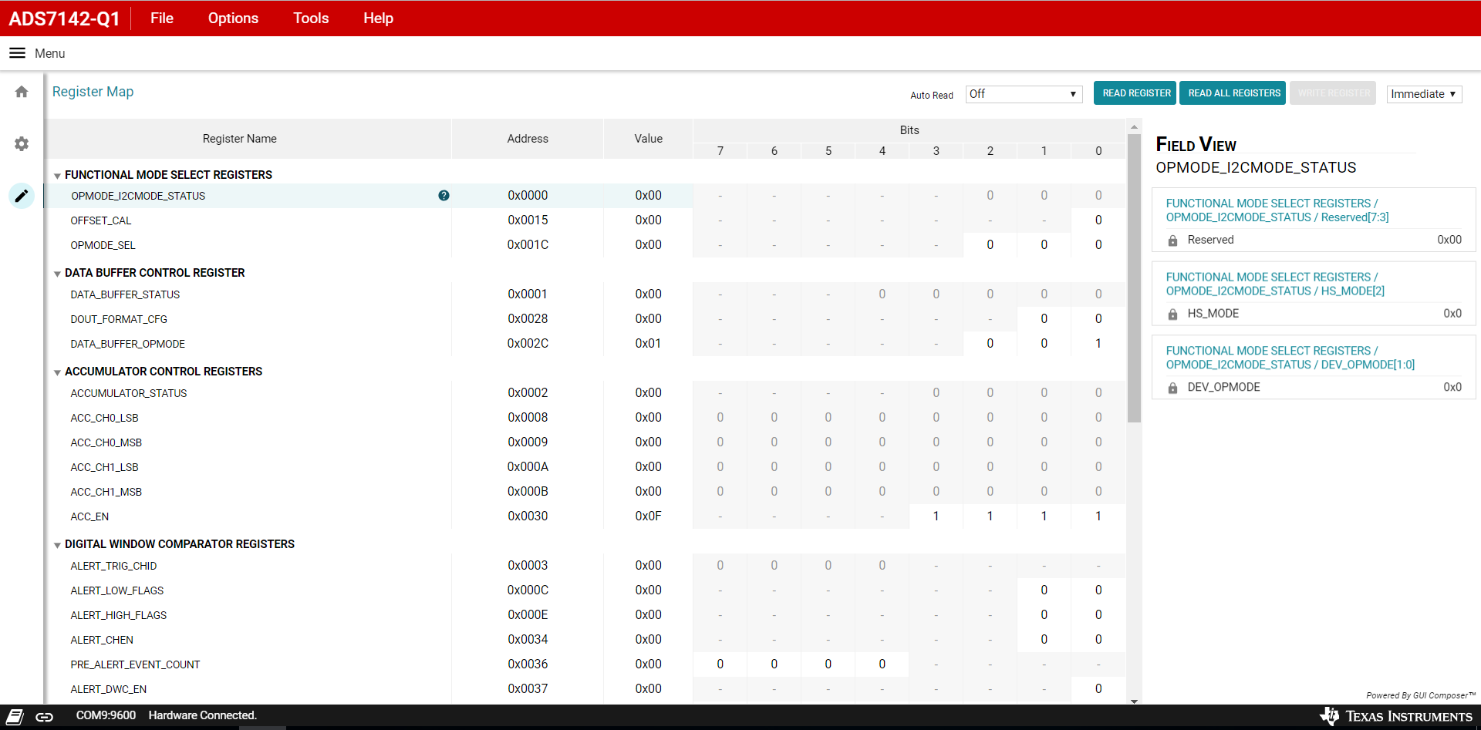Open the Options menu
The image size is (1481, 730).
click(233, 18)
